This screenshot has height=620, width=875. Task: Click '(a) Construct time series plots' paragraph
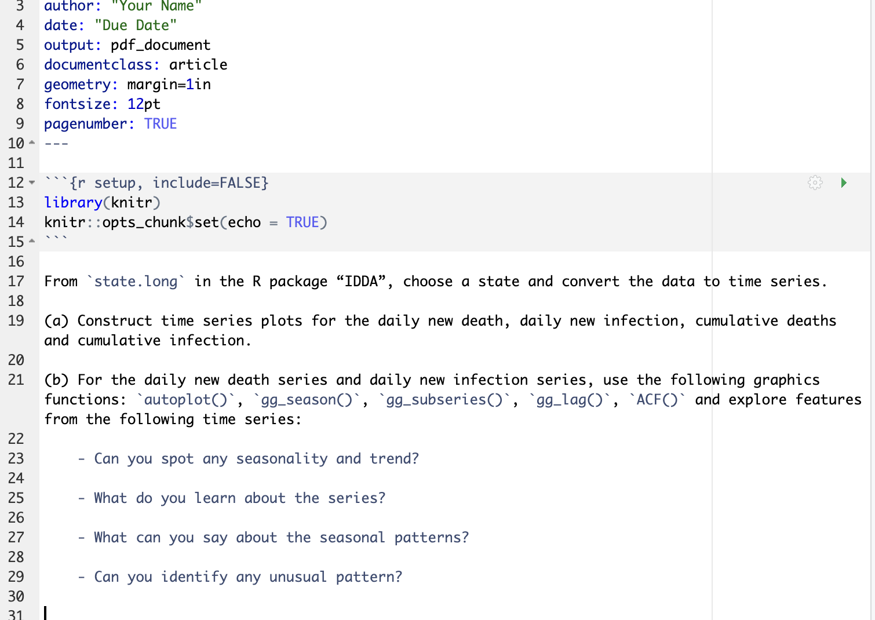point(440,331)
